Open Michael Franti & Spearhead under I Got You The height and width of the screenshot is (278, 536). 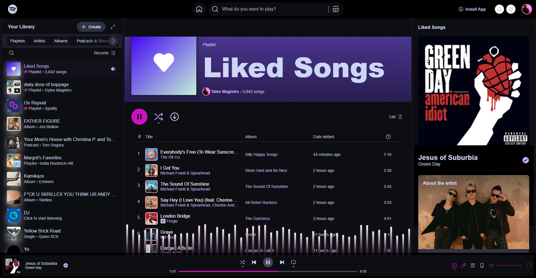point(185,173)
